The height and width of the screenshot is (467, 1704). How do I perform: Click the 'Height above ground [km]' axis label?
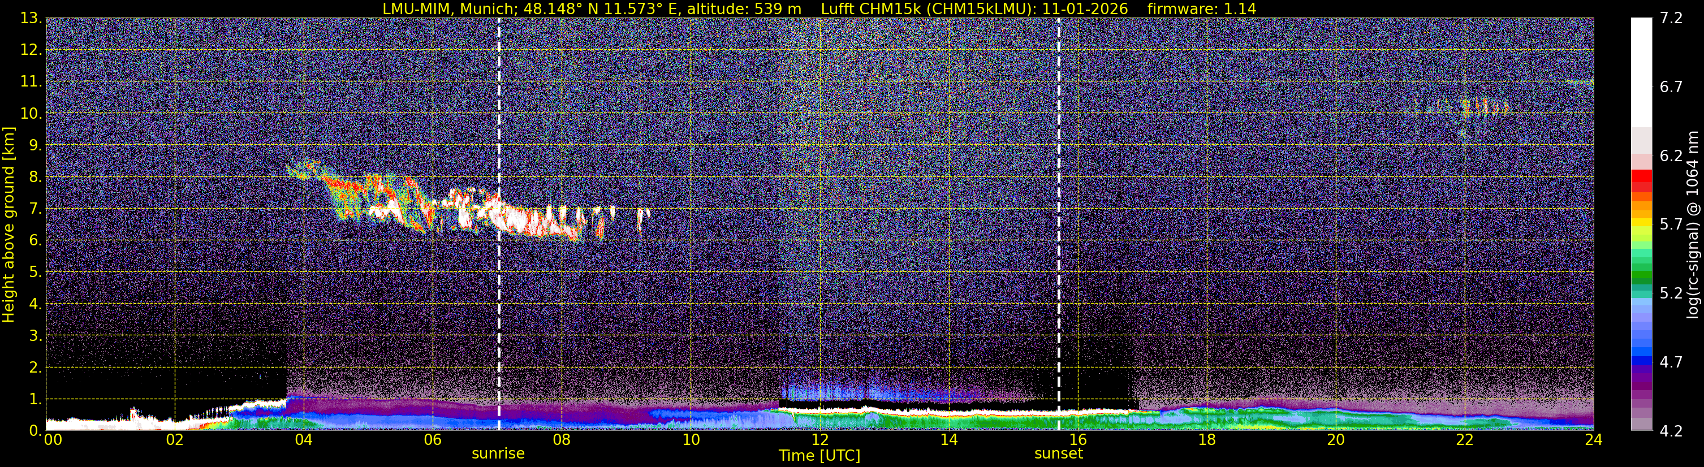coord(8,224)
